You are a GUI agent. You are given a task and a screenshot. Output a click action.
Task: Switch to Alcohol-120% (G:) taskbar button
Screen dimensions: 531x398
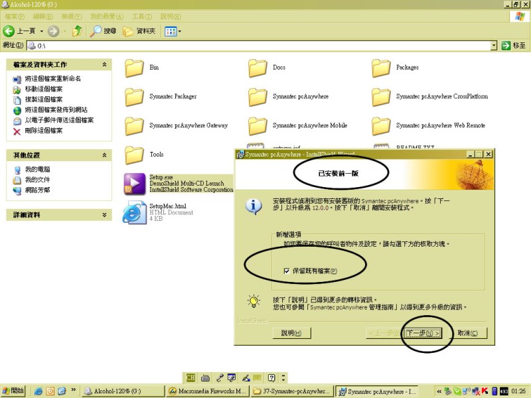[123, 391]
